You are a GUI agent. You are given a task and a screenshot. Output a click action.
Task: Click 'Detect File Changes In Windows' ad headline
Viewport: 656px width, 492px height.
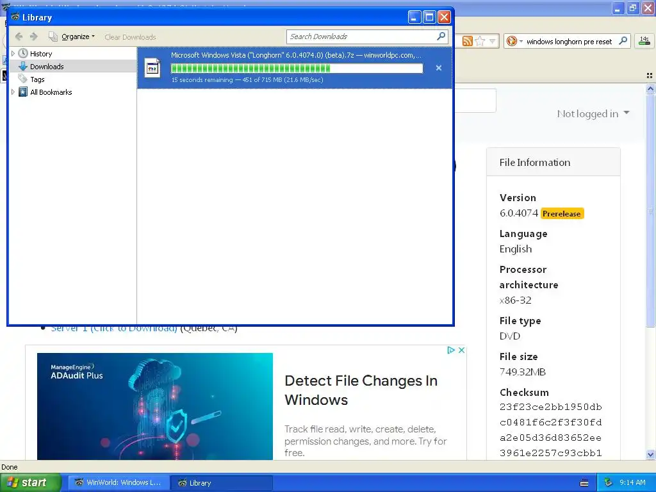coord(361,390)
